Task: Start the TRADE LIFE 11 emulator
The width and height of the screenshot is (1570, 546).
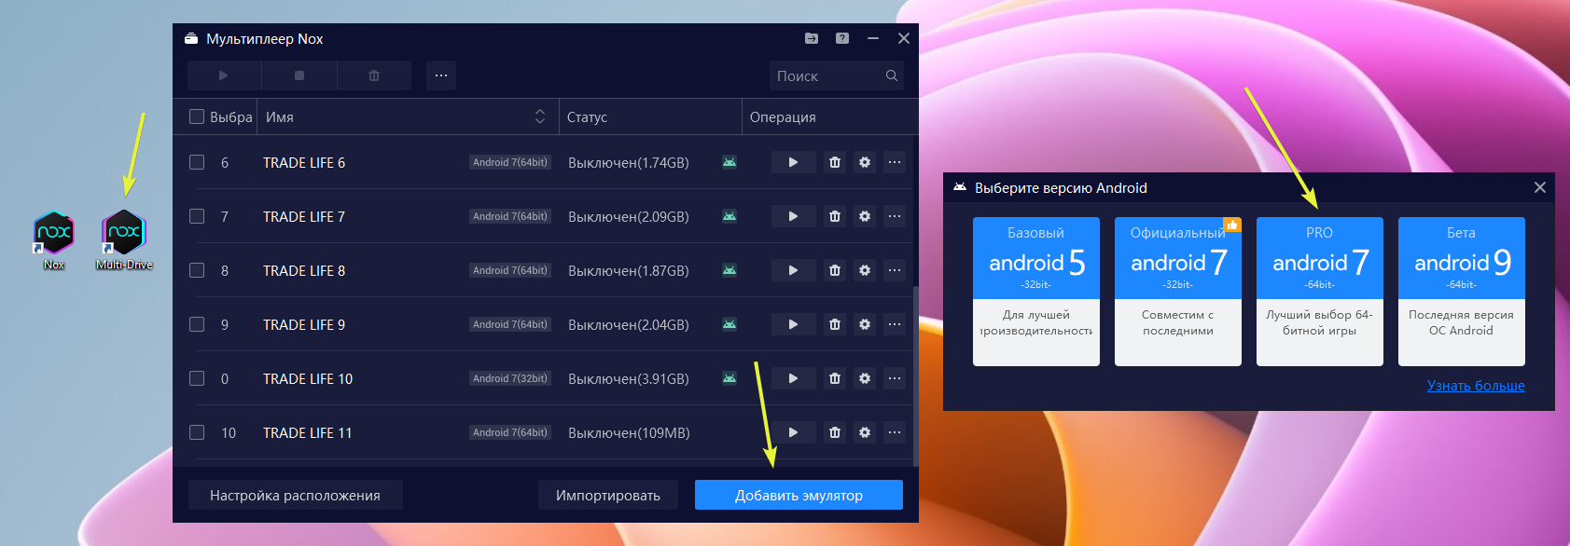Action: click(793, 432)
